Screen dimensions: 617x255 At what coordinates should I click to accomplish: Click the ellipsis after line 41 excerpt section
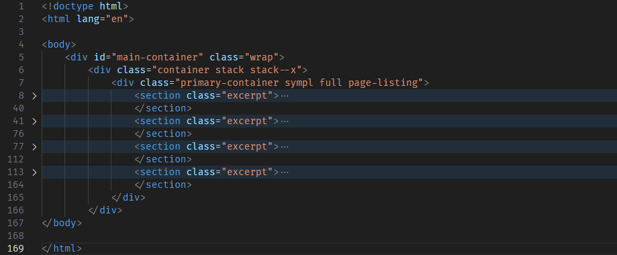(285, 121)
